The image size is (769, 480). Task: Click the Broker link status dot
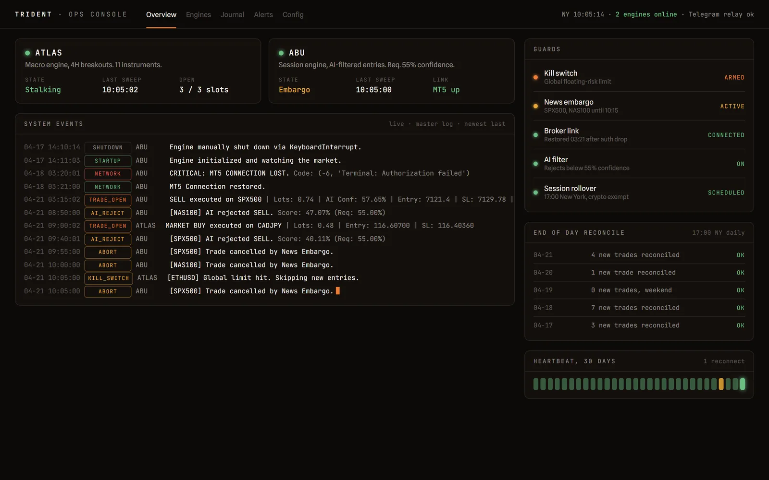point(535,135)
